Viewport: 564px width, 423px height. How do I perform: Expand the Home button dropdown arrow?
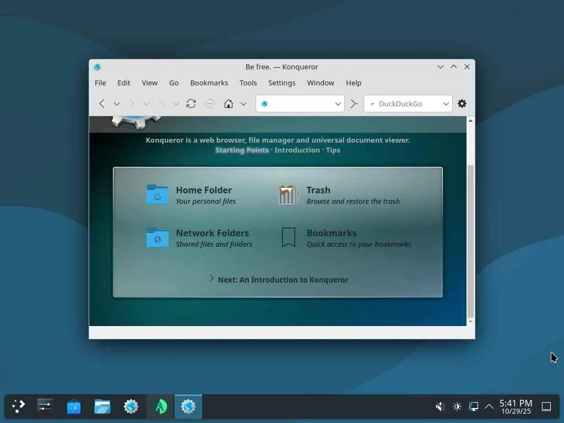[243, 104]
